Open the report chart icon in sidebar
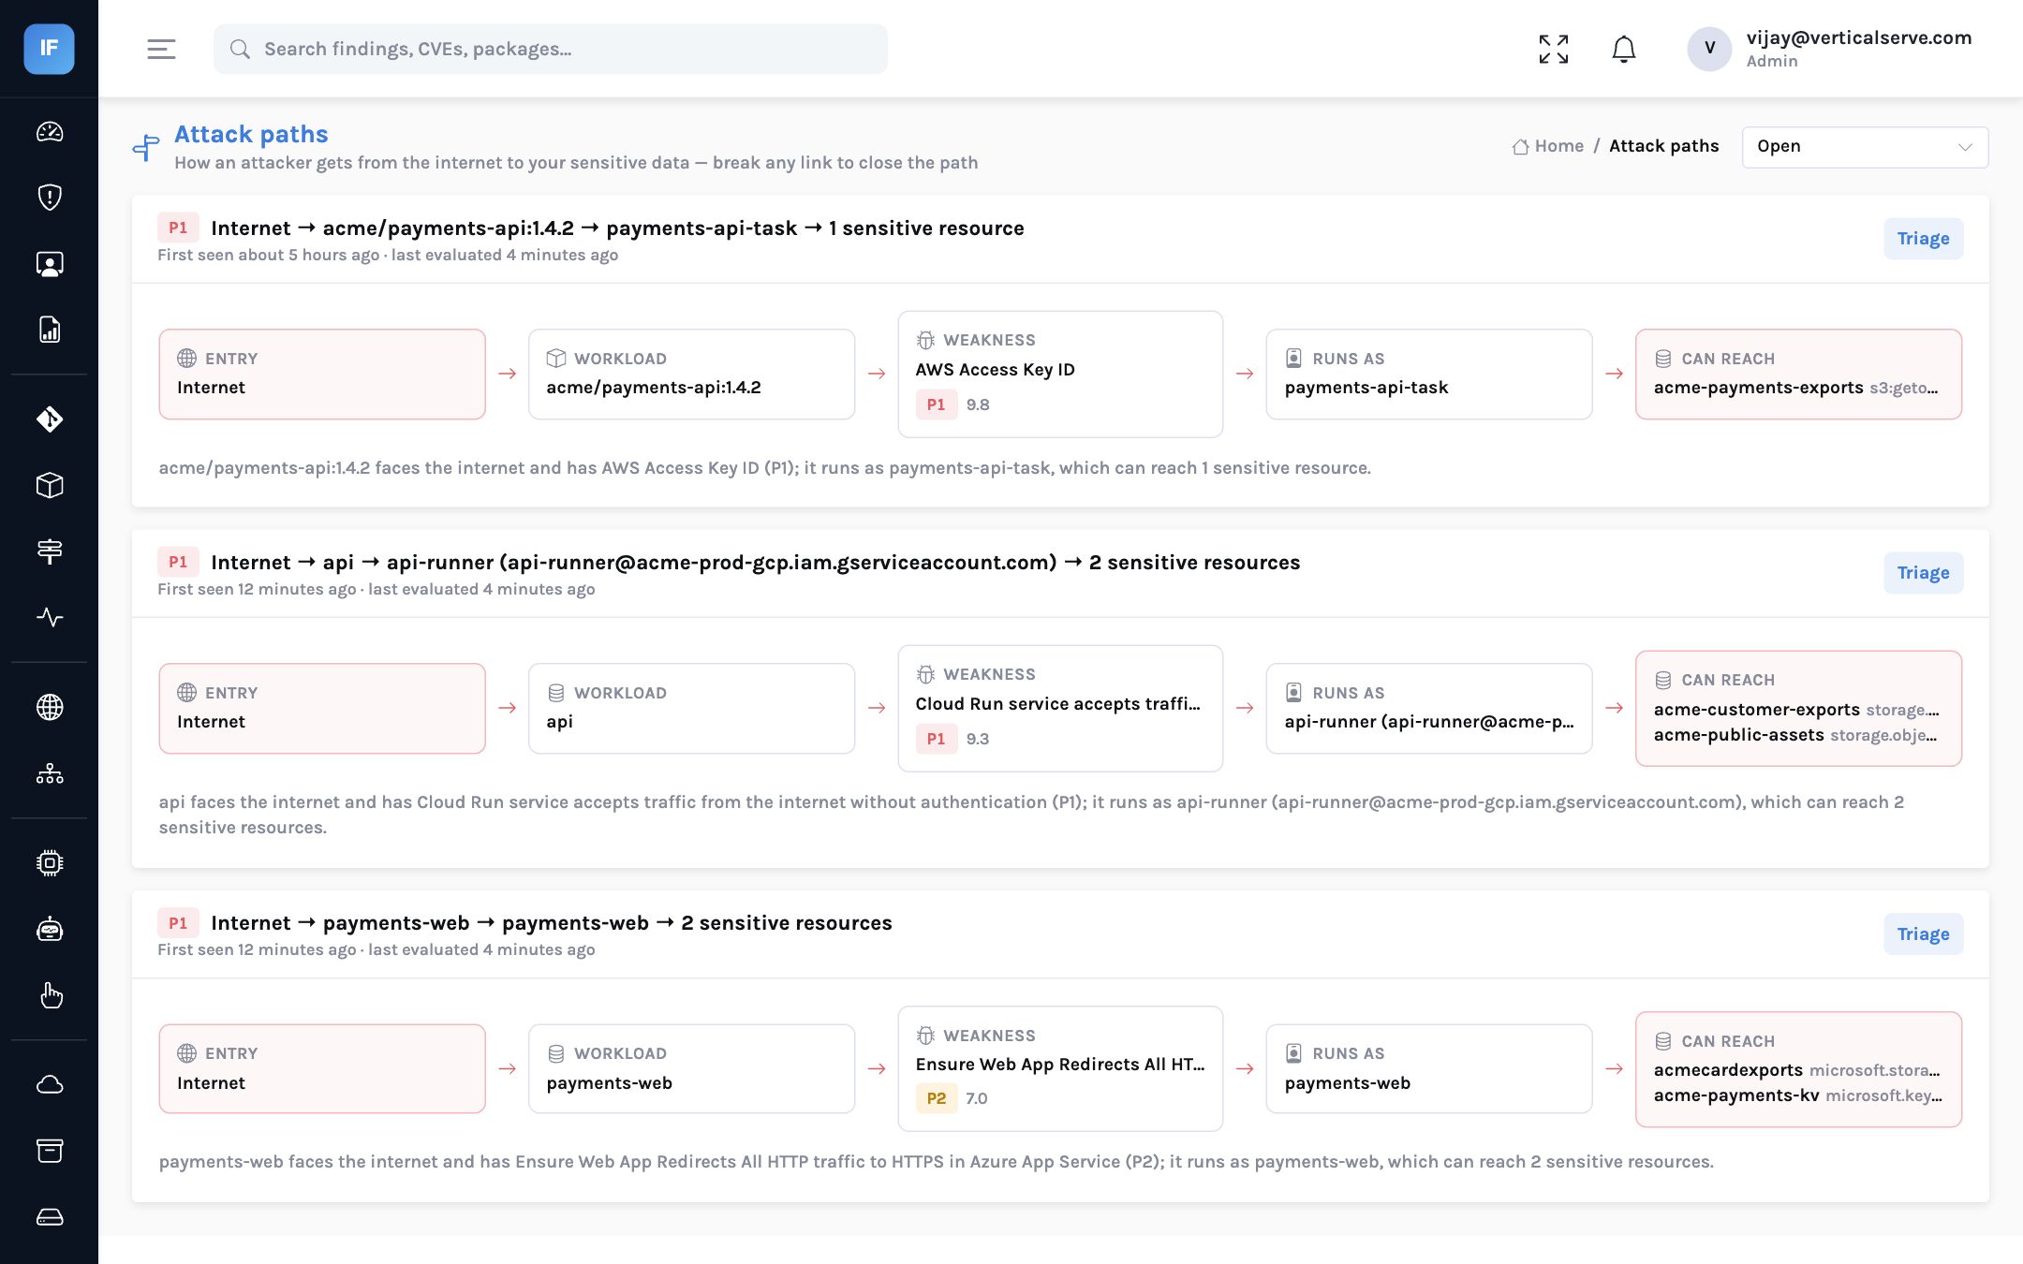The image size is (2023, 1264). point(50,330)
